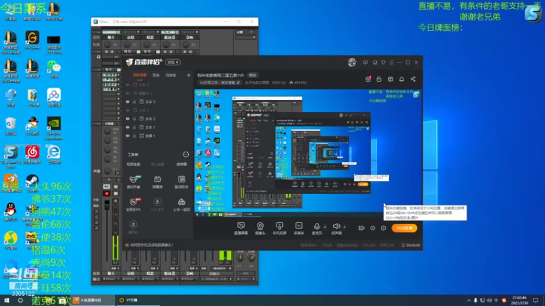This screenshot has height=306, width=545.
Task: Open Windows Start menu
Action: point(7,300)
